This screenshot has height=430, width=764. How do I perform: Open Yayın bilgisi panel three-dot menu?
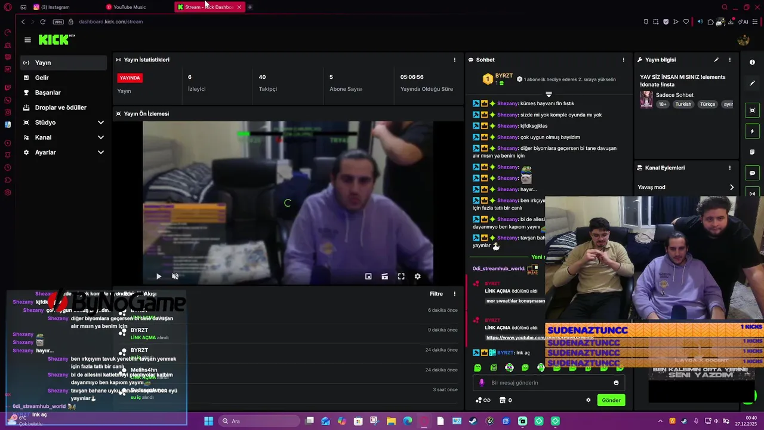(x=729, y=60)
